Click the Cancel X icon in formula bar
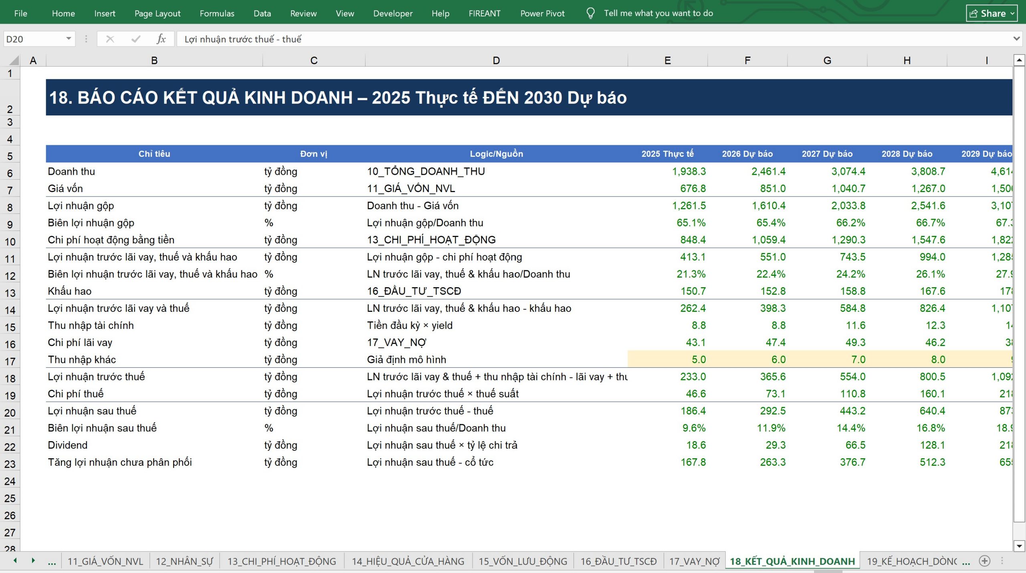Viewport: 1026px width, 573px height. [x=110, y=39]
